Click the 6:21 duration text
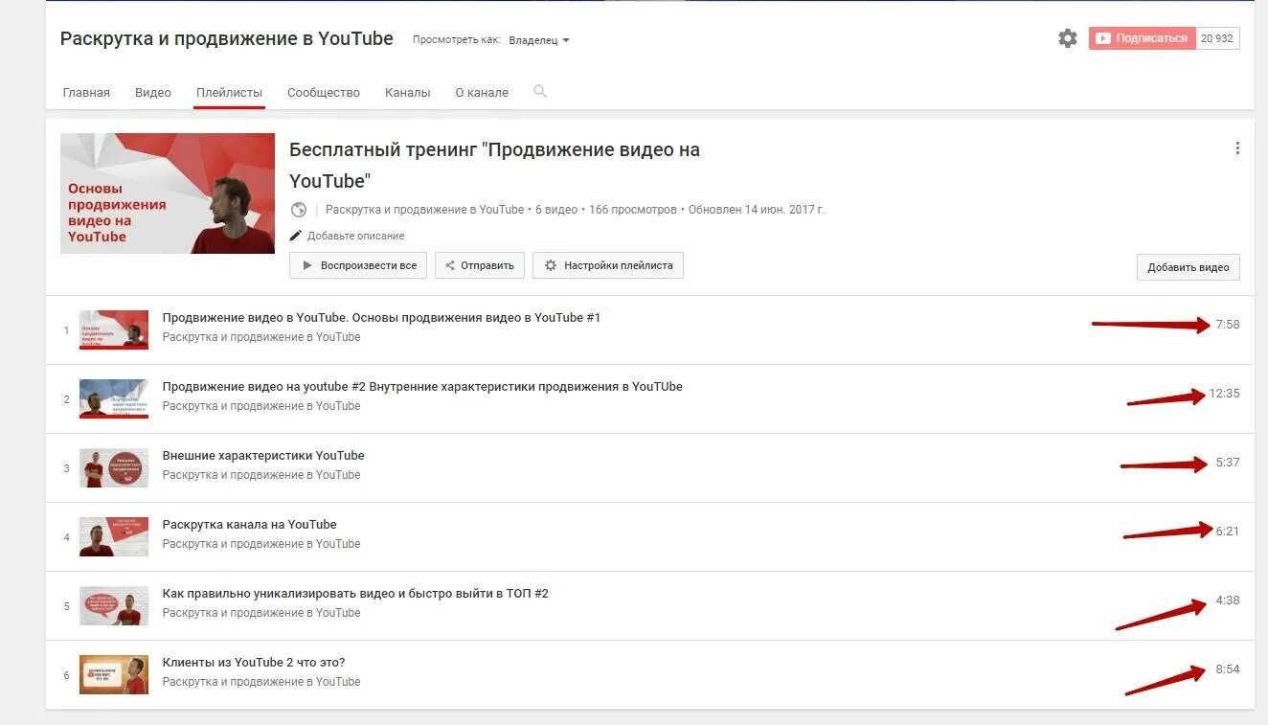Screen dimensions: 1268x725 point(1227,532)
